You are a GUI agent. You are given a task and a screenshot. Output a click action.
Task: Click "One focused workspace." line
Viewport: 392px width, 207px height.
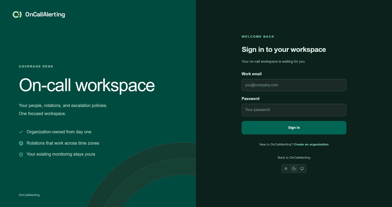(x=42, y=114)
